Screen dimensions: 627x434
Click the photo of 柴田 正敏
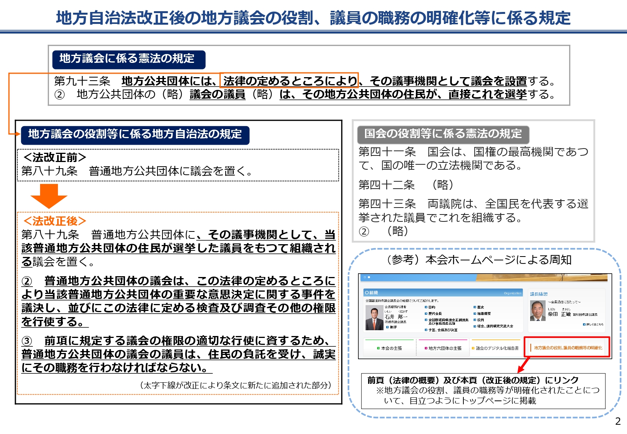pos(537,311)
